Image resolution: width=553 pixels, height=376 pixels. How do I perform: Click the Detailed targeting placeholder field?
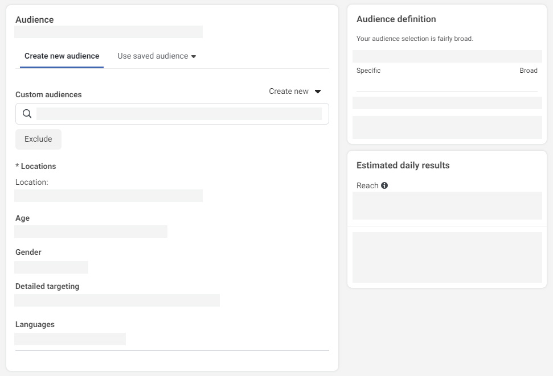pos(117,300)
